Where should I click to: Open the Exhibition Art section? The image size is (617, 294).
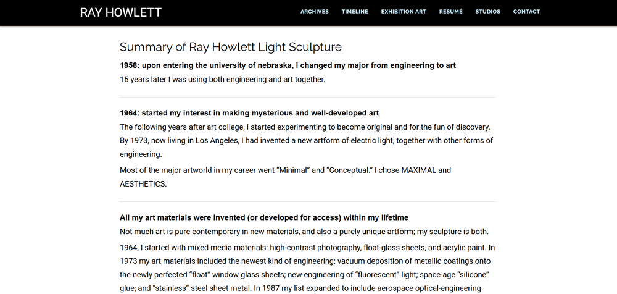pos(404,12)
